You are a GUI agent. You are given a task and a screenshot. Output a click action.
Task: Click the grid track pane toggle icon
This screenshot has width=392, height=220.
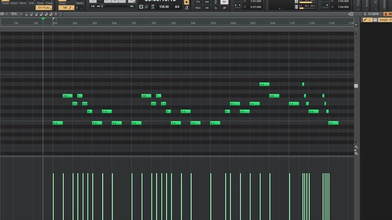pos(351,14)
